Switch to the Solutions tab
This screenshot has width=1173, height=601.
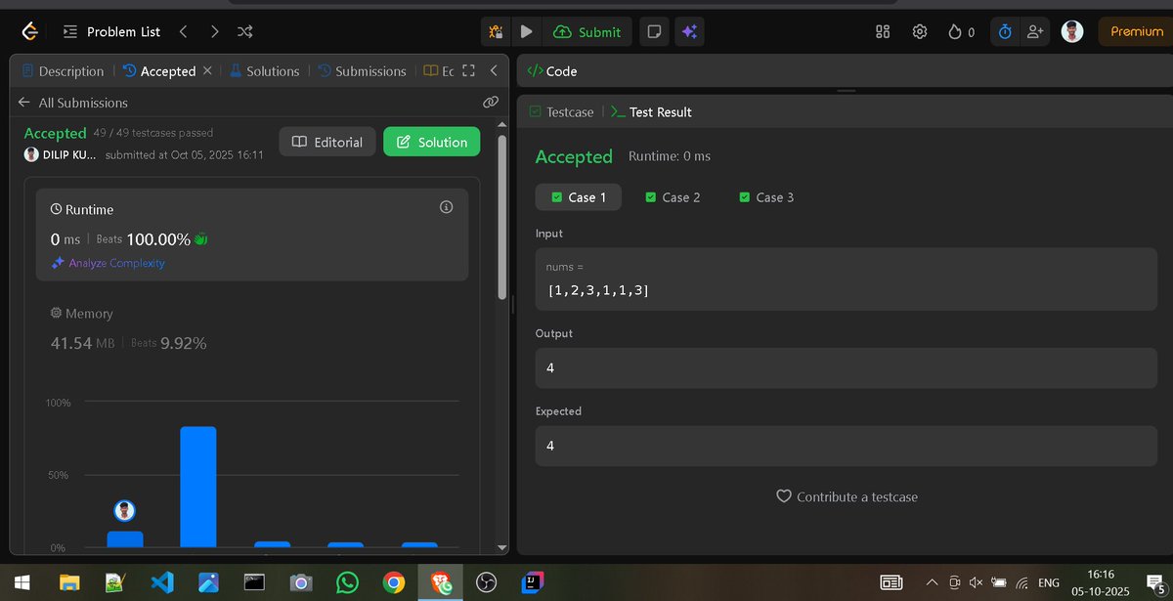point(264,71)
